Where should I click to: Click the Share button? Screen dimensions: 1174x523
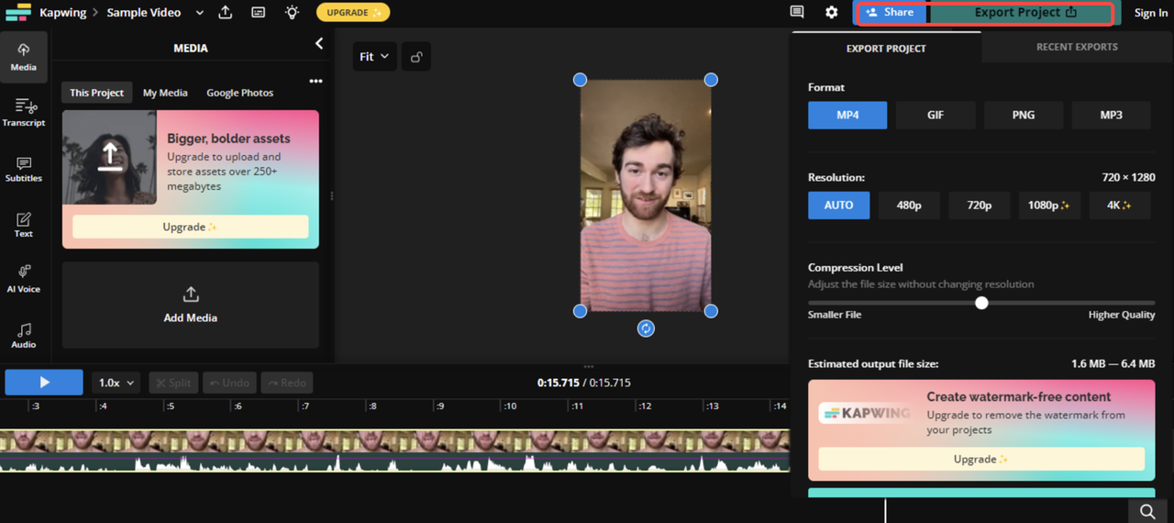pyautogui.click(x=890, y=13)
